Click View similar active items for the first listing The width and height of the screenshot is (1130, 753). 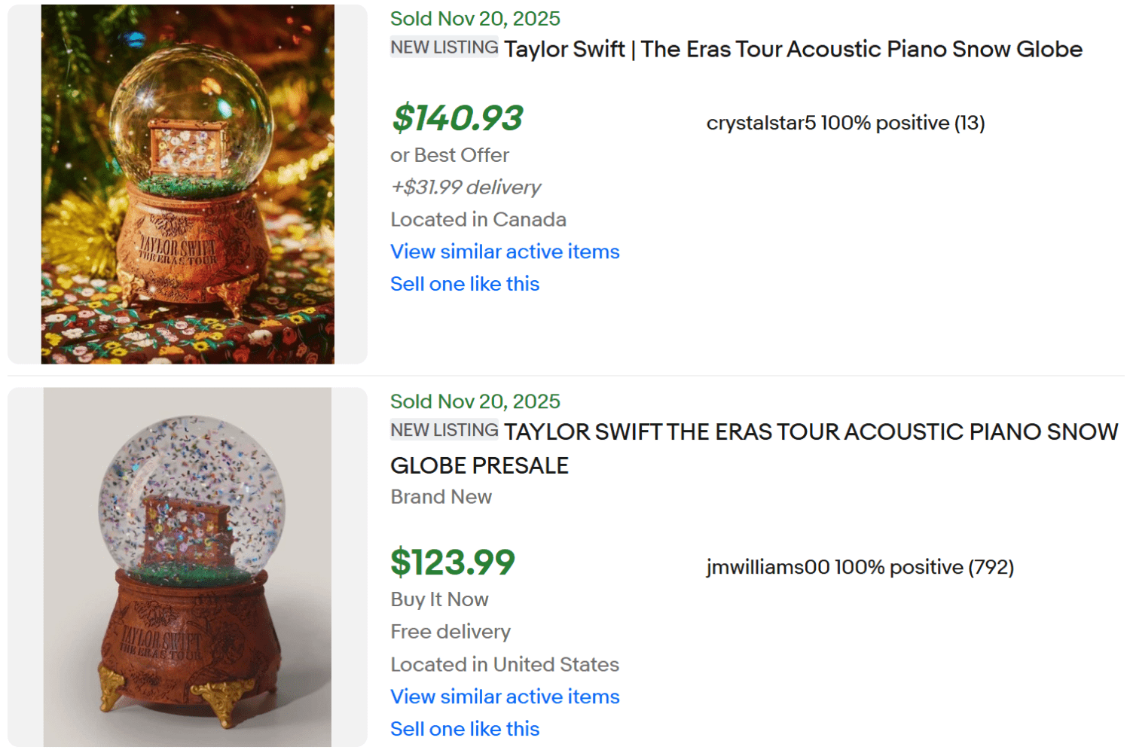tap(504, 252)
